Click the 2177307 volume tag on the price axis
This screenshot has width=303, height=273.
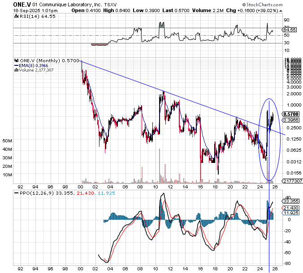pyautogui.click(x=292, y=181)
